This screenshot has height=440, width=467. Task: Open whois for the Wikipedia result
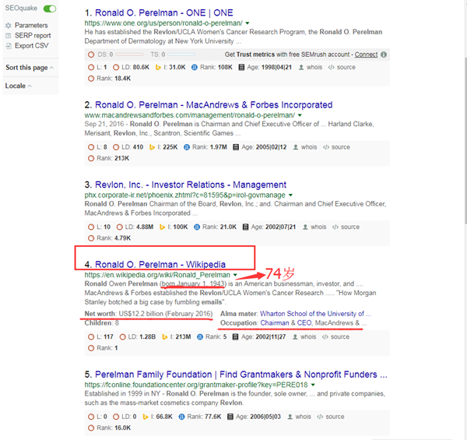(x=304, y=337)
